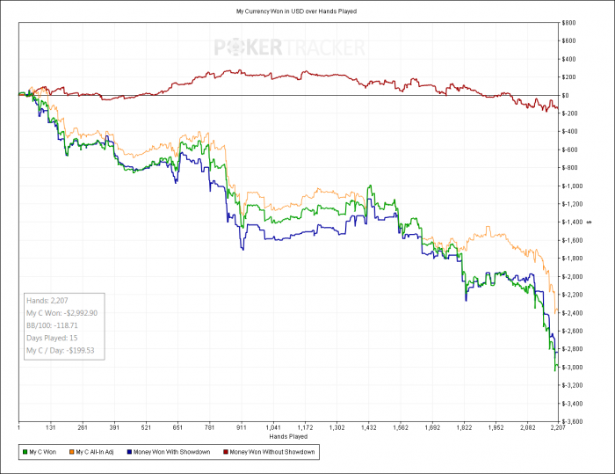
Task: Click the My C Won: -$2,992.90 stat
Action: pos(62,313)
